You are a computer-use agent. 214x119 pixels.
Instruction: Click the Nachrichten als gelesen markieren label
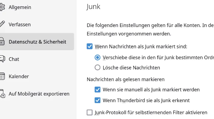[126, 79]
